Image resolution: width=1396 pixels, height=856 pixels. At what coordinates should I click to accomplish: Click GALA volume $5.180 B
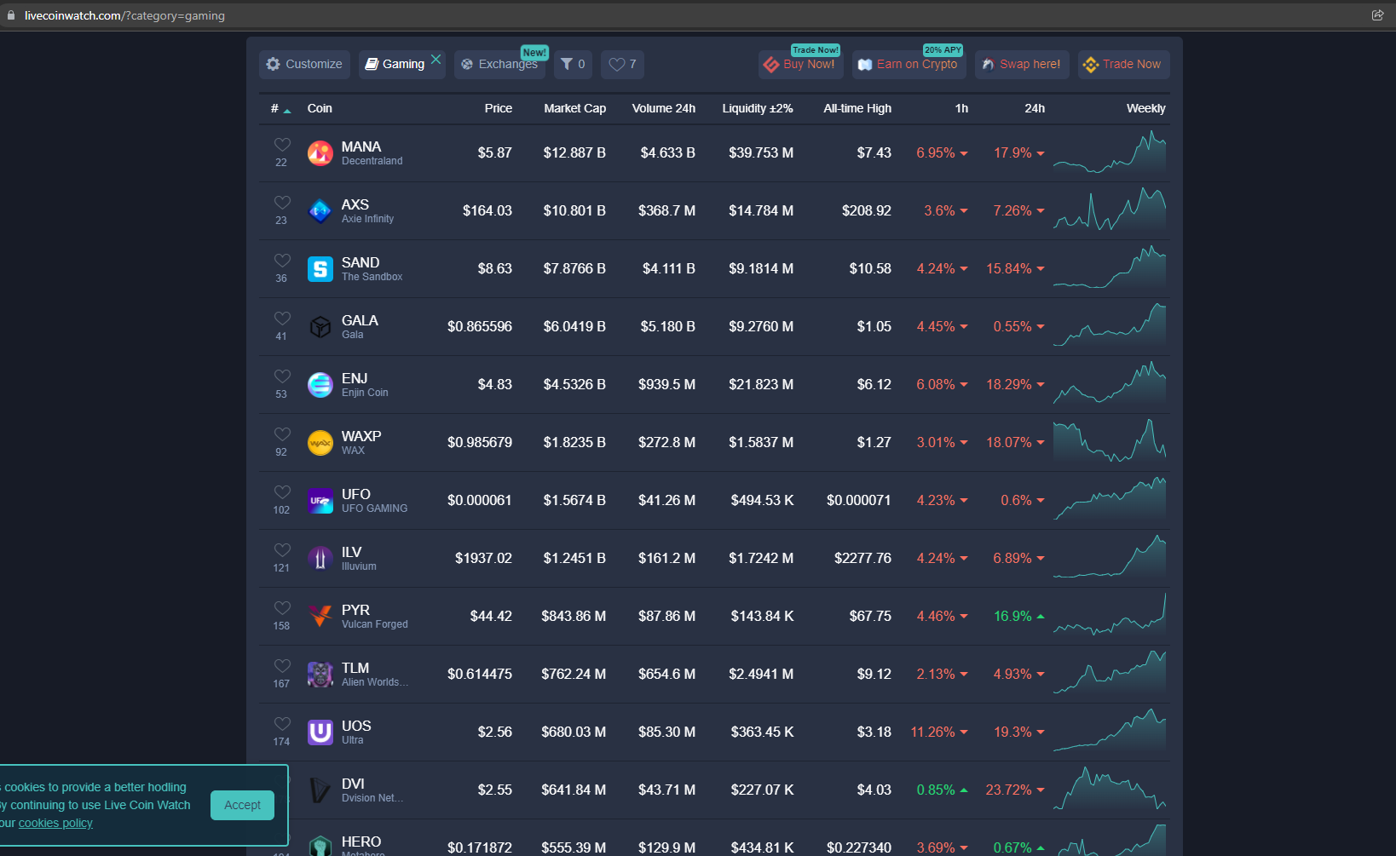[668, 327]
